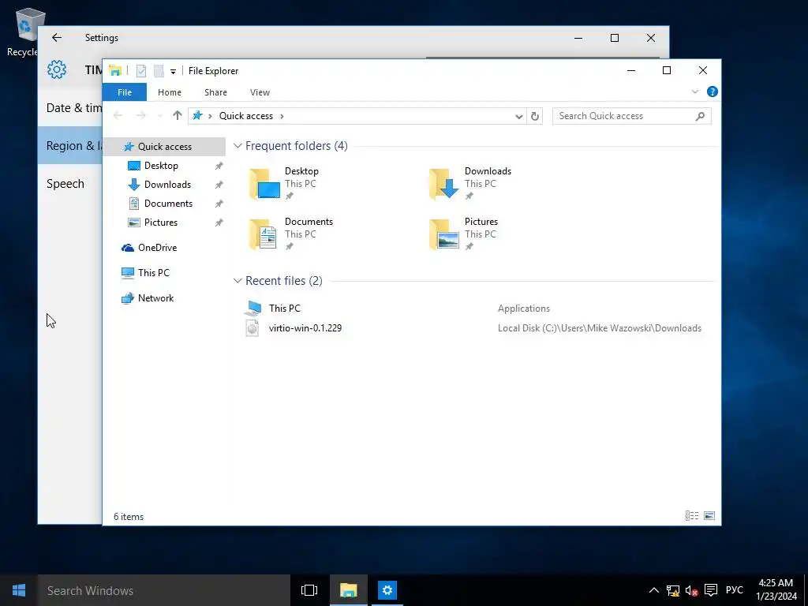Image resolution: width=808 pixels, height=606 pixels.
Task: Click pin icon next to Pictures in sidebar
Action: tap(219, 223)
